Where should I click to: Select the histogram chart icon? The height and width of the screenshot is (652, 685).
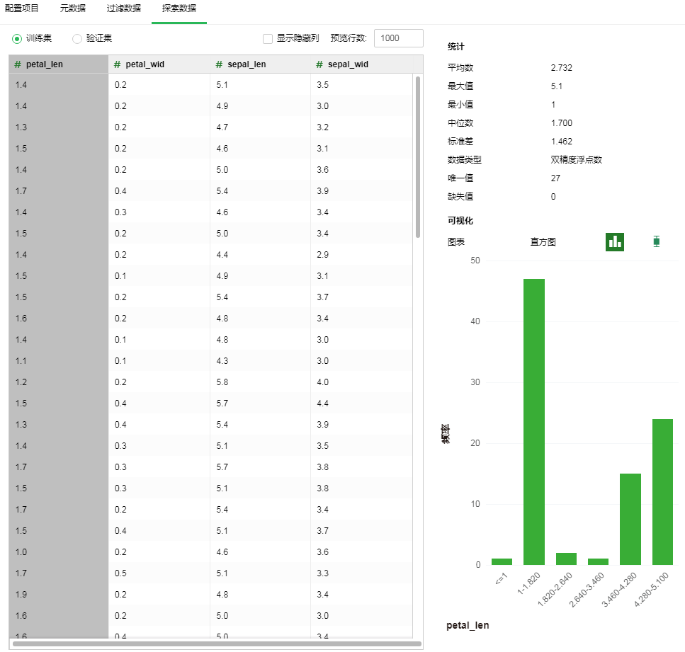click(x=614, y=241)
